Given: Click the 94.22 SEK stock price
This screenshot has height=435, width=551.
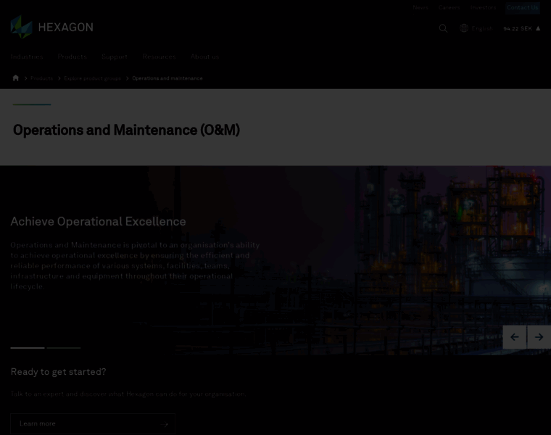Looking at the screenshot, I should [x=518, y=28].
